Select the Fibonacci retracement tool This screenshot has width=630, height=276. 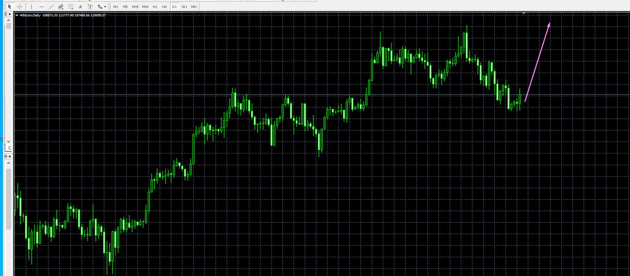click(71, 7)
